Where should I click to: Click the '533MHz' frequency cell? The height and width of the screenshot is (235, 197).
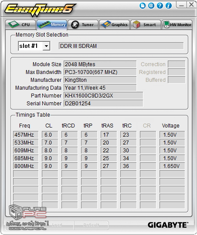[x=26, y=143]
